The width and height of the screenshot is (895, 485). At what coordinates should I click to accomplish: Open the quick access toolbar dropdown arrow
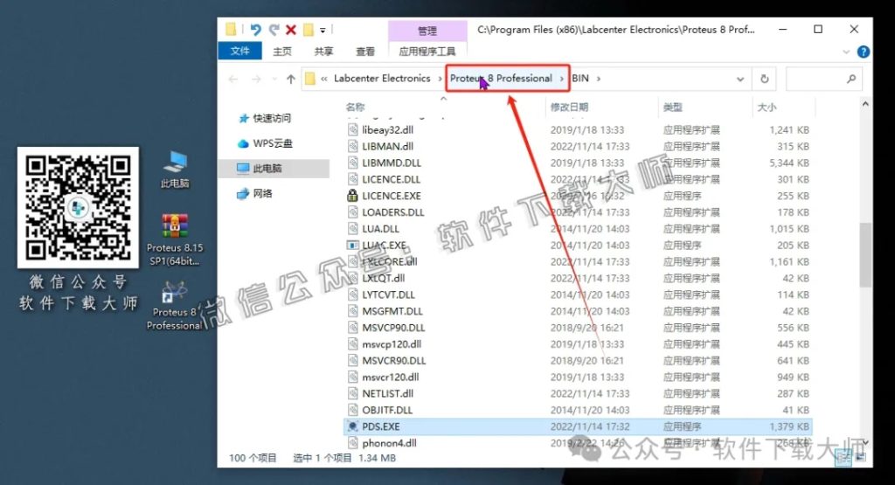tap(323, 31)
